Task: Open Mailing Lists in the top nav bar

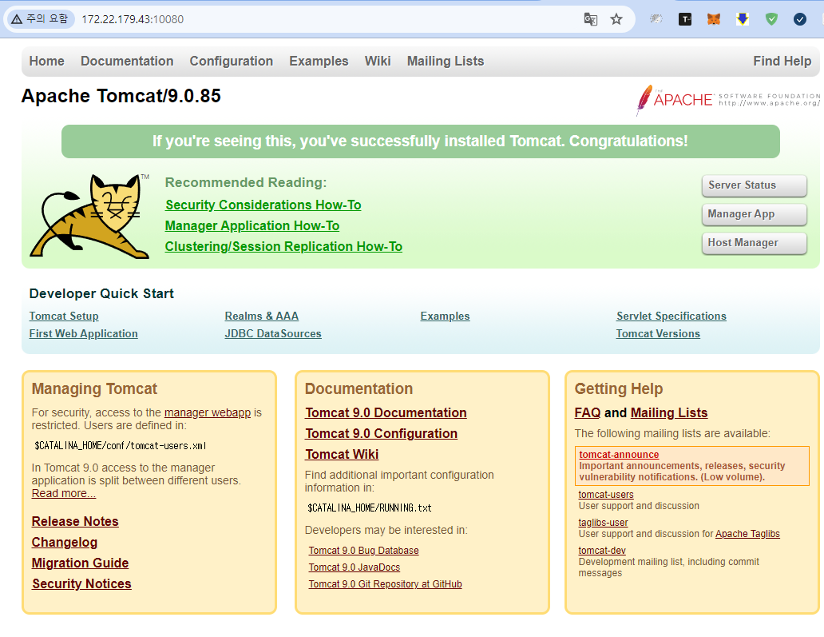Action: click(446, 61)
